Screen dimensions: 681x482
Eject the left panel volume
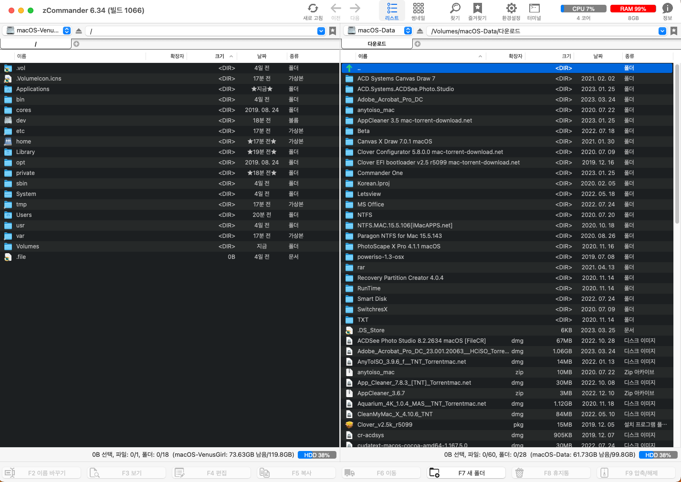[x=79, y=31]
